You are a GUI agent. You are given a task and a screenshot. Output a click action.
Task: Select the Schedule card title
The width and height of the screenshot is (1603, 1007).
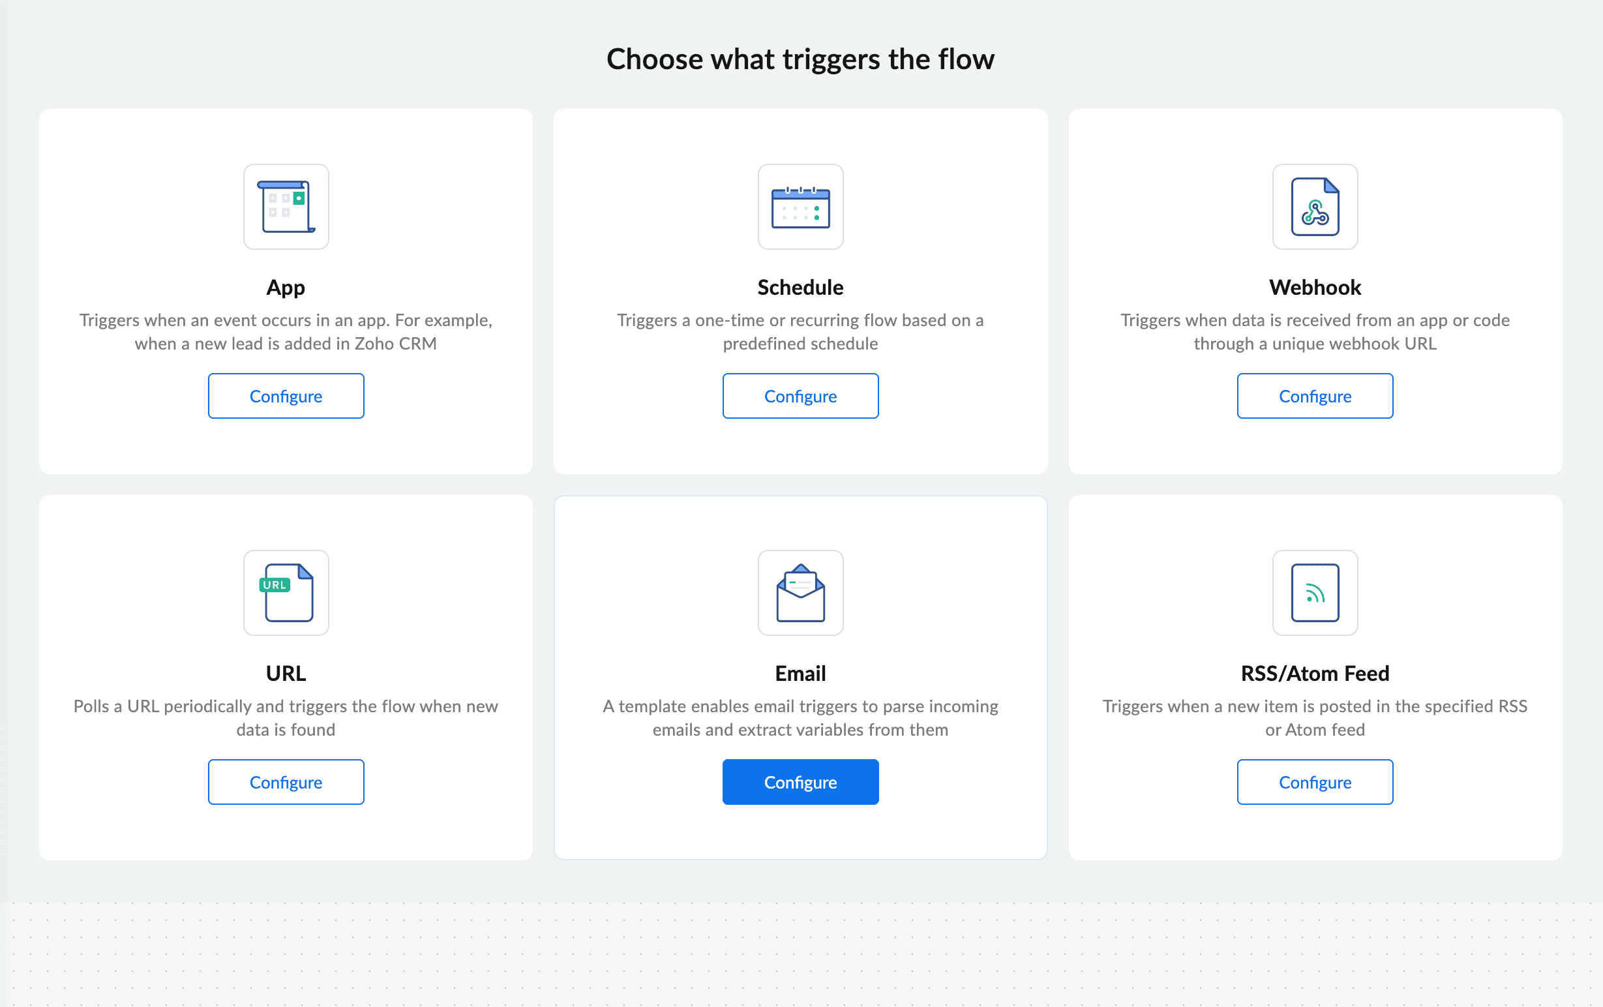[x=800, y=288]
